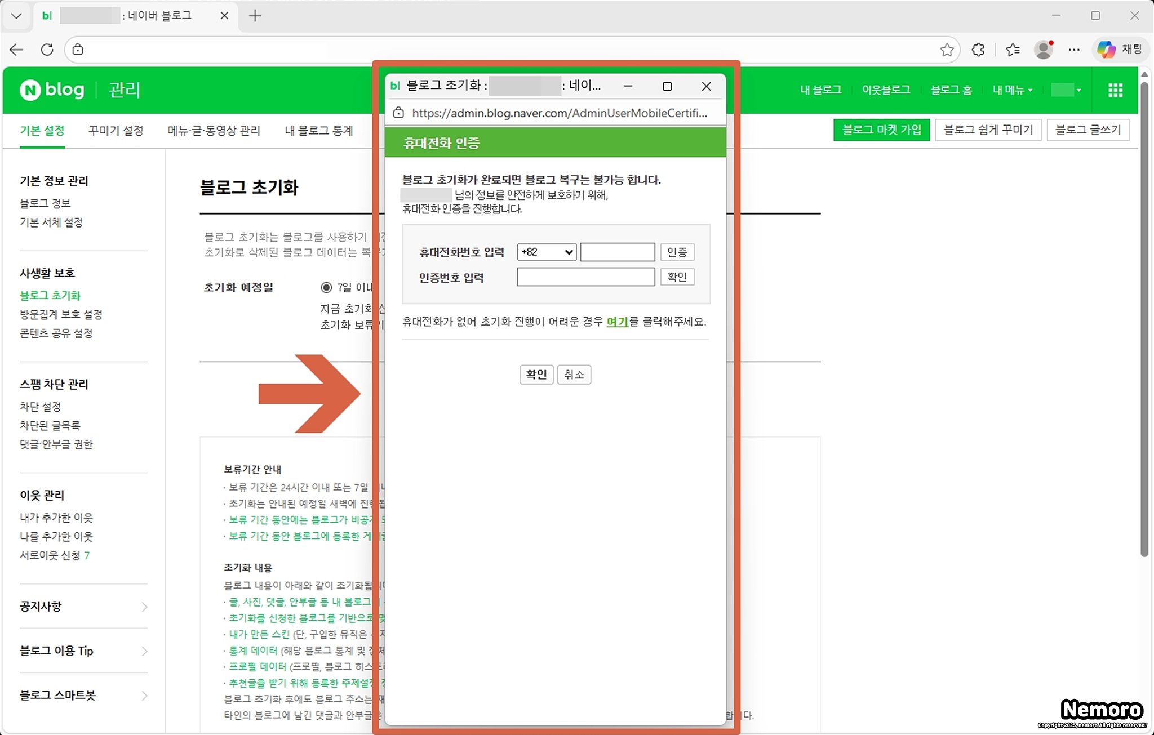Screen dimensions: 1154x735
Task: Refresh the page with reload icon
Action: pos(47,50)
